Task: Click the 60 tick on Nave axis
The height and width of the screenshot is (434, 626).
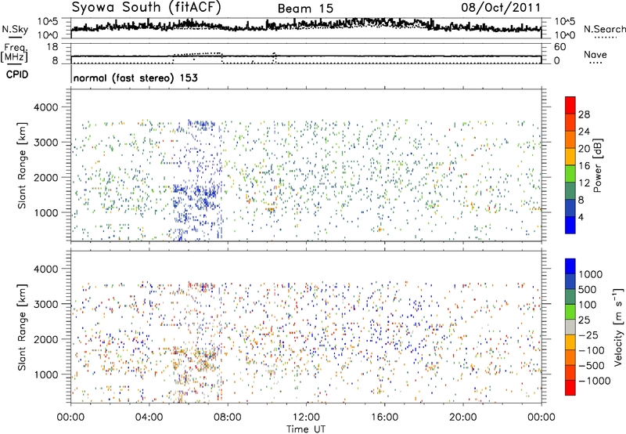Action: point(559,47)
